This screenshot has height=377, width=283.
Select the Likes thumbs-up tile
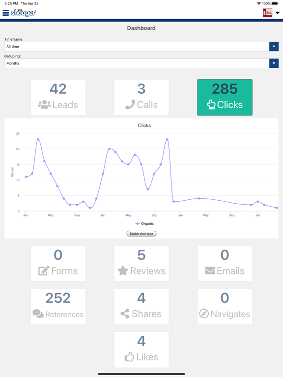(x=141, y=350)
